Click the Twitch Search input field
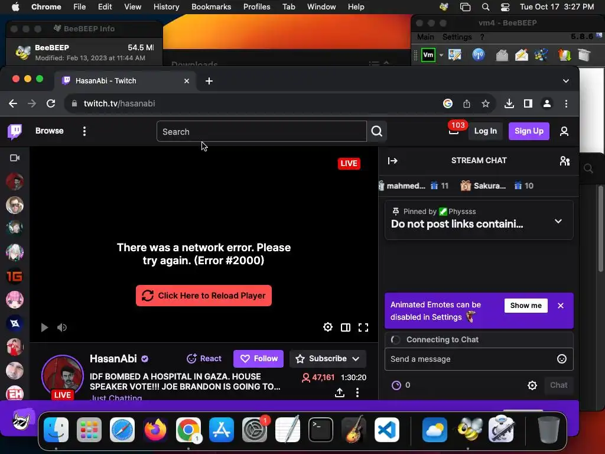The image size is (605, 454). click(262, 132)
